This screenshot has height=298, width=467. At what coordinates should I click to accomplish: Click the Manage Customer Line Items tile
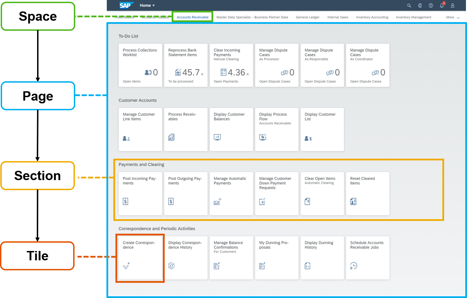[x=140, y=129]
